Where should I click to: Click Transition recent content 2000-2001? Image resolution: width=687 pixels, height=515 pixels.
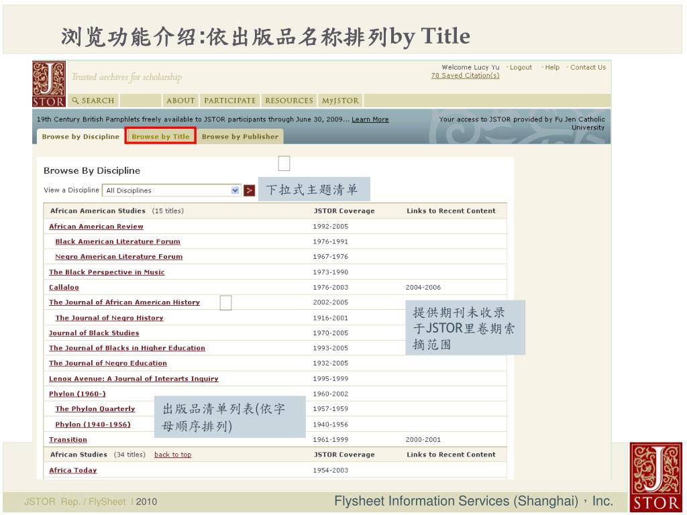[x=423, y=440]
